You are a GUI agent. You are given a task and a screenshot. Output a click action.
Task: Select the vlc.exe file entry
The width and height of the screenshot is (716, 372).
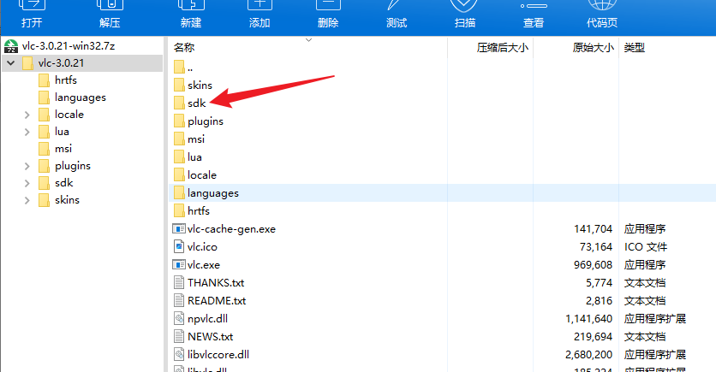pyautogui.click(x=203, y=265)
